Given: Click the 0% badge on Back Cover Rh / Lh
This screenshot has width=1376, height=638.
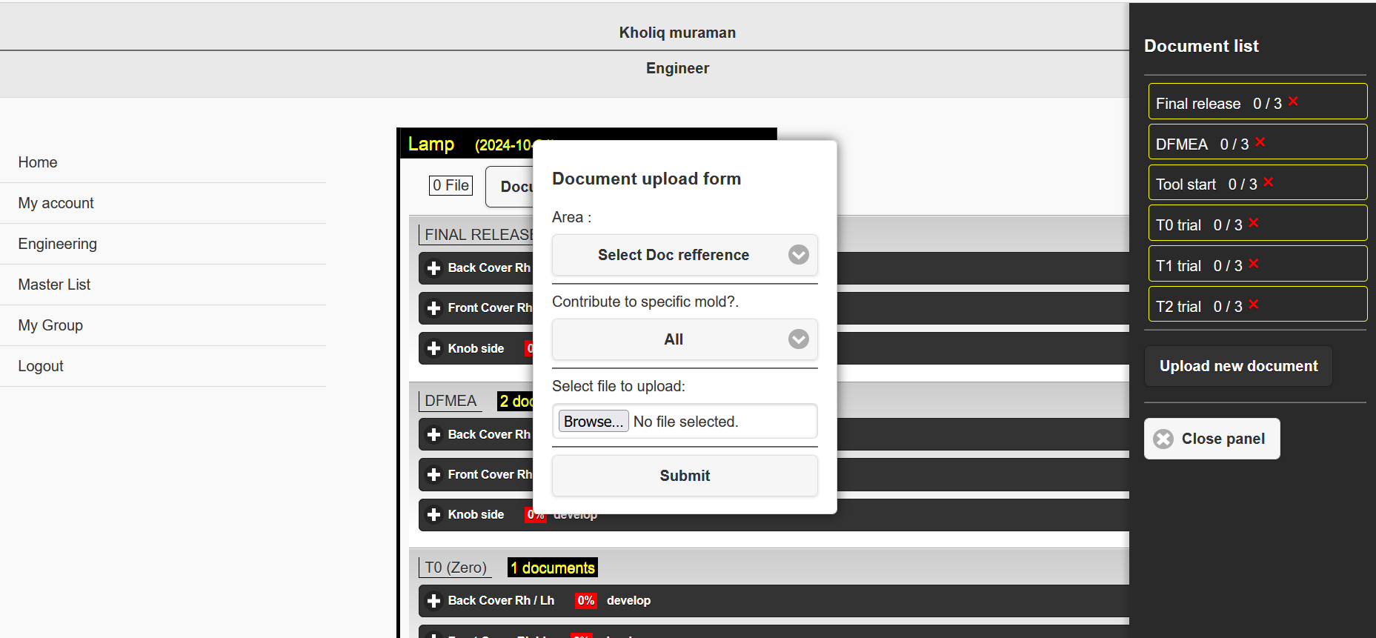Looking at the screenshot, I should [x=585, y=601].
